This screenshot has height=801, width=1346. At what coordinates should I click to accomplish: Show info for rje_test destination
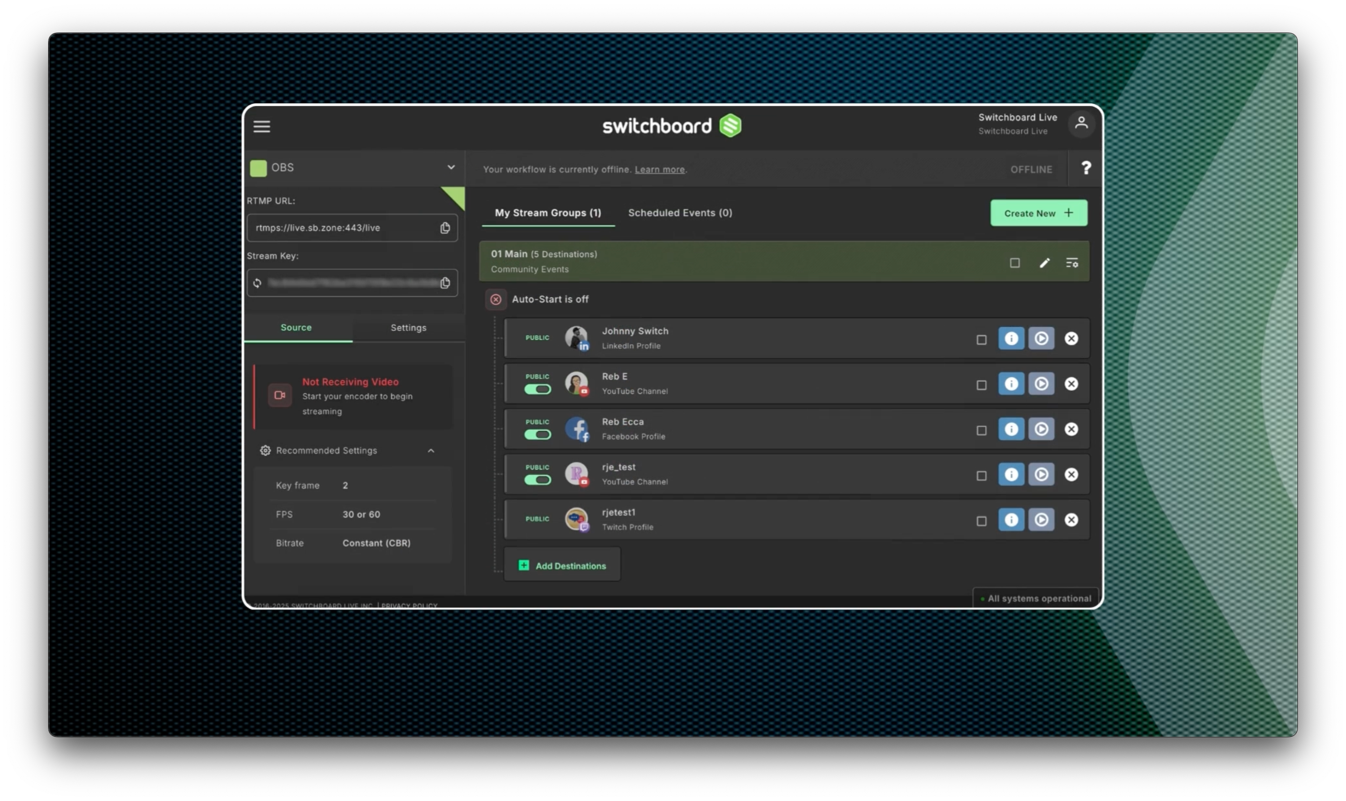[x=1011, y=474]
